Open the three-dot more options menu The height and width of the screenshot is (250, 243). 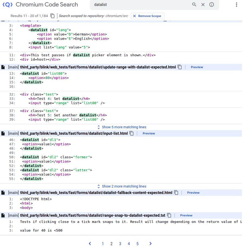(x=236, y=5)
